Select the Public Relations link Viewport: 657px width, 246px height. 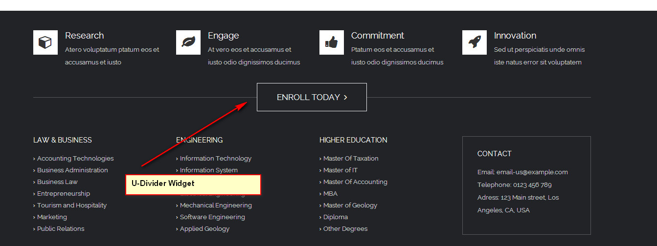pos(60,228)
